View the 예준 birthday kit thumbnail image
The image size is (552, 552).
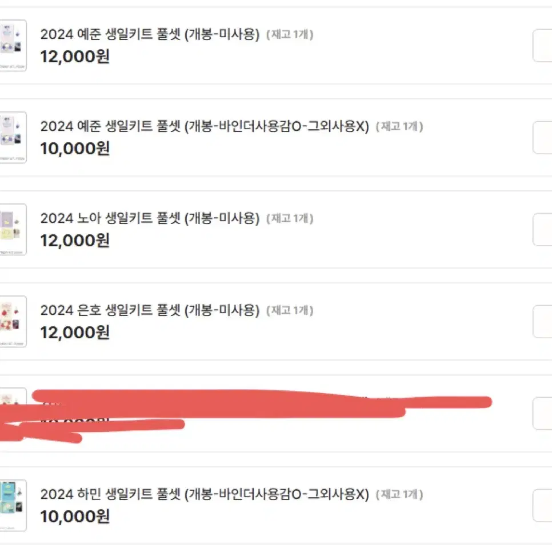10,46
